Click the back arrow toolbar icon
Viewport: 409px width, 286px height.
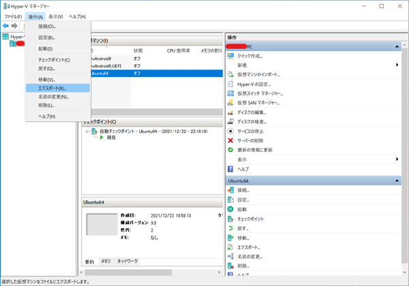pyautogui.click(x=5, y=26)
